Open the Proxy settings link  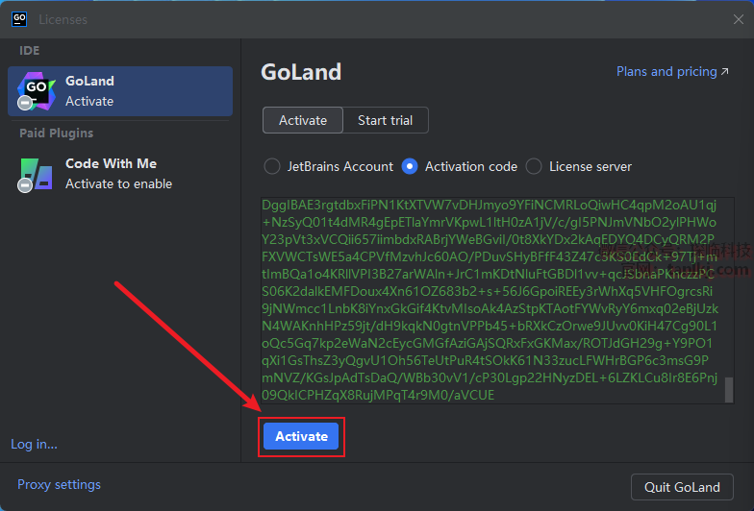pyautogui.click(x=59, y=484)
